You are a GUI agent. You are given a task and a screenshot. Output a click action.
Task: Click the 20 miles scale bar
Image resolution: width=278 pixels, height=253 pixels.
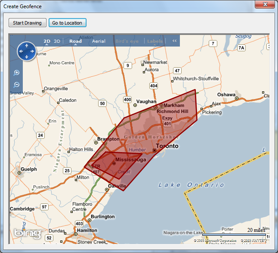pos(234,235)
